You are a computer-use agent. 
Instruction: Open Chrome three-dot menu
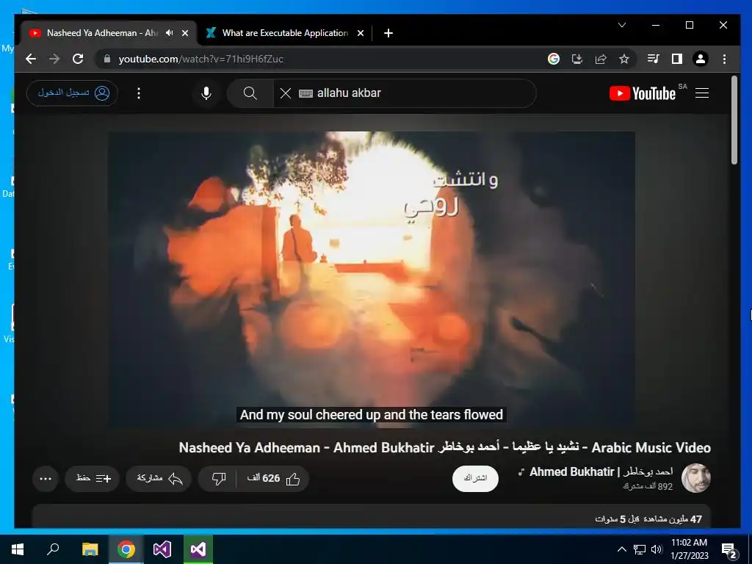coord(724,59)
